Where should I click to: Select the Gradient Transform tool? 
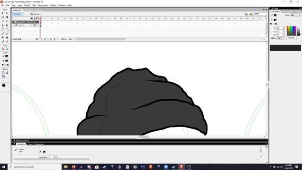tap(7, 17)
